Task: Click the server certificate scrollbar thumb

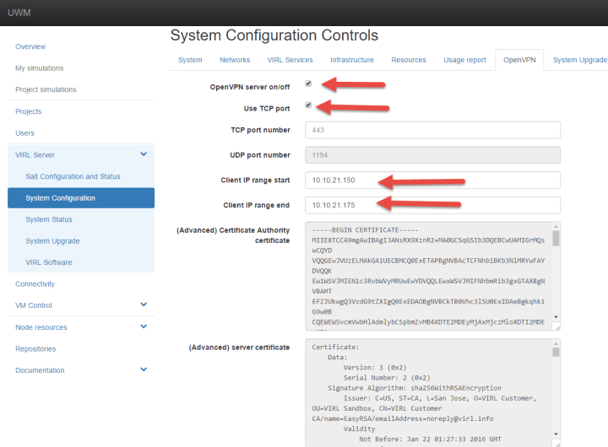Action: 556,352
